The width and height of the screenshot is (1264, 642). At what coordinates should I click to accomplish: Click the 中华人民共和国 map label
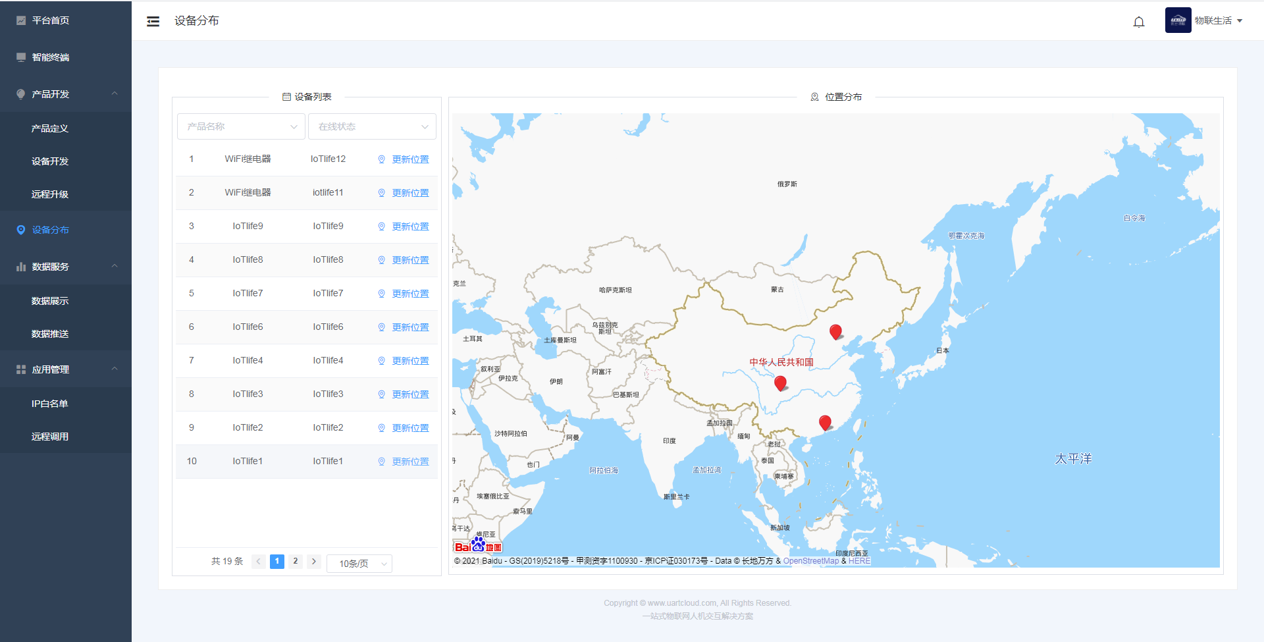click(781, 362)
